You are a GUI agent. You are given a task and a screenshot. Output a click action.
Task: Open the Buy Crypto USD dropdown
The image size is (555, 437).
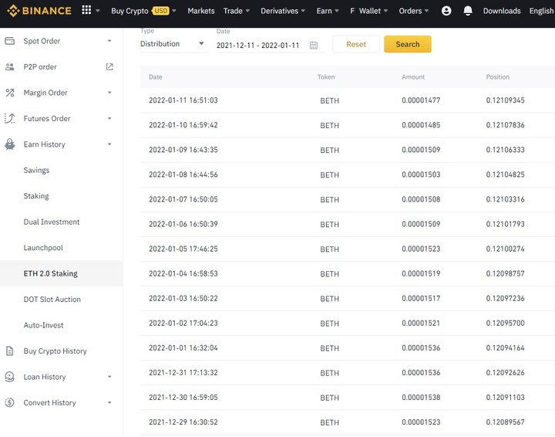(x=143, y=11)
